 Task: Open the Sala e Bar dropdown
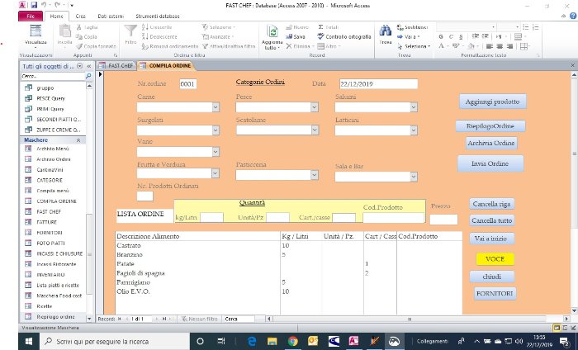pos(414,177)
